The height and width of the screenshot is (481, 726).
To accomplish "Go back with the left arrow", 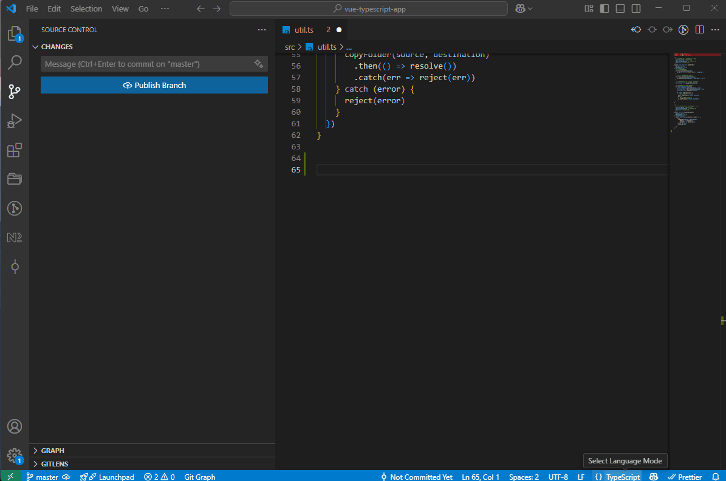I will [200, 9].
